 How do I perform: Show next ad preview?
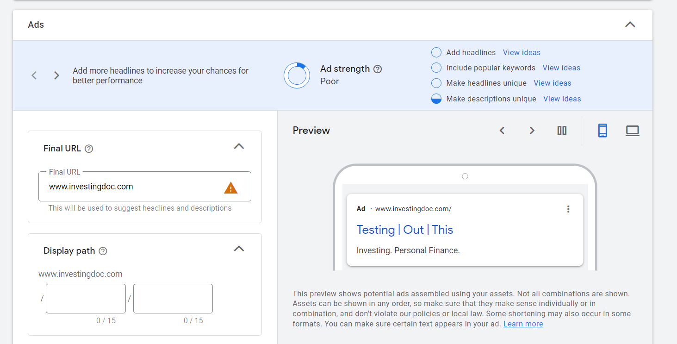[x=532, y=131]
